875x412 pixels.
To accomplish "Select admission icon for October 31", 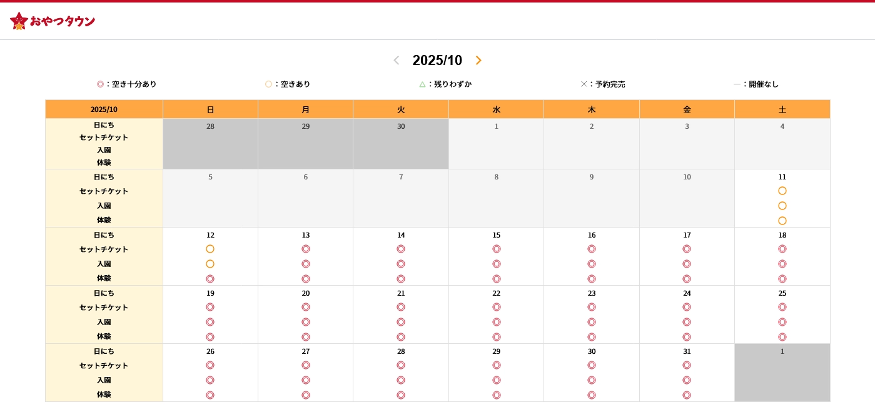I will click(x=687, y=380).
